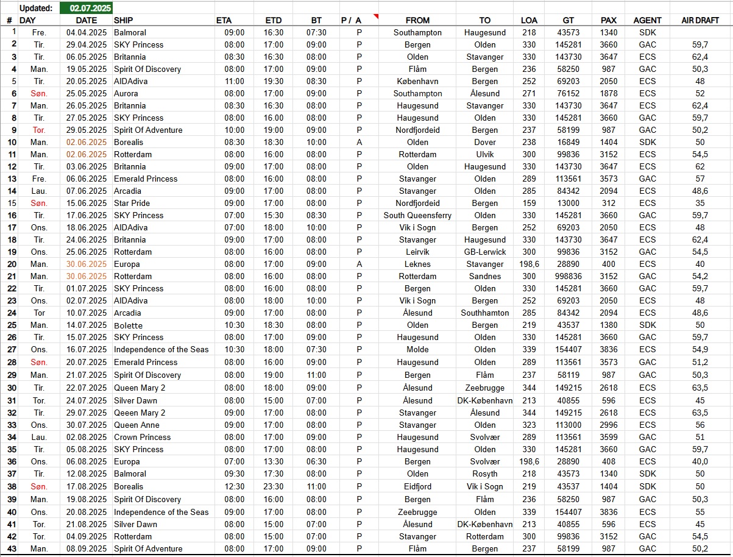This screenshot has width=733, height=557.
Task: Select the ETA value 12:30
Action: pos(235,486)
